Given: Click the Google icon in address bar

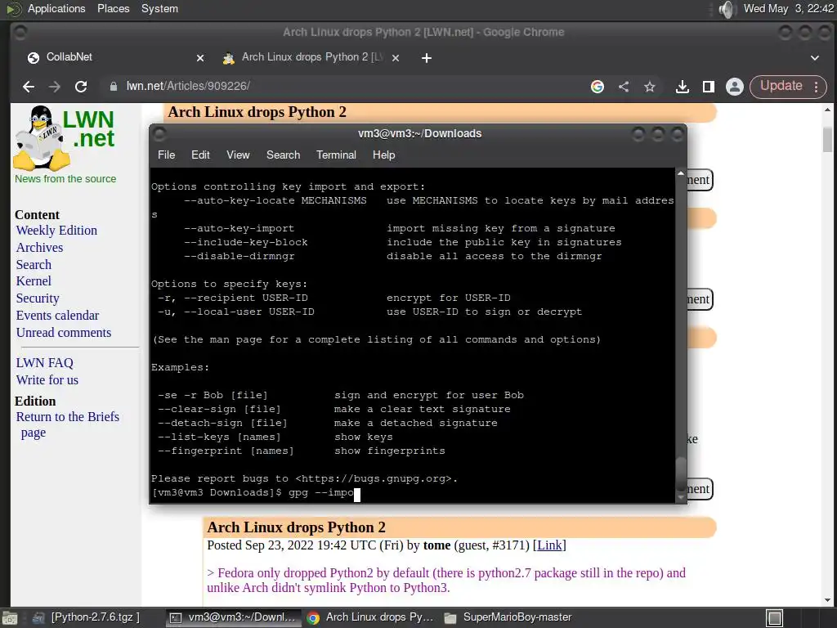Looking at the screenshot, I should click(x=598, y=87).
